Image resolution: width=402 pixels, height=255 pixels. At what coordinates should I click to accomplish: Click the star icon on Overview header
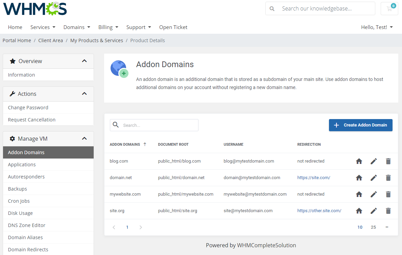coord(12,61)
